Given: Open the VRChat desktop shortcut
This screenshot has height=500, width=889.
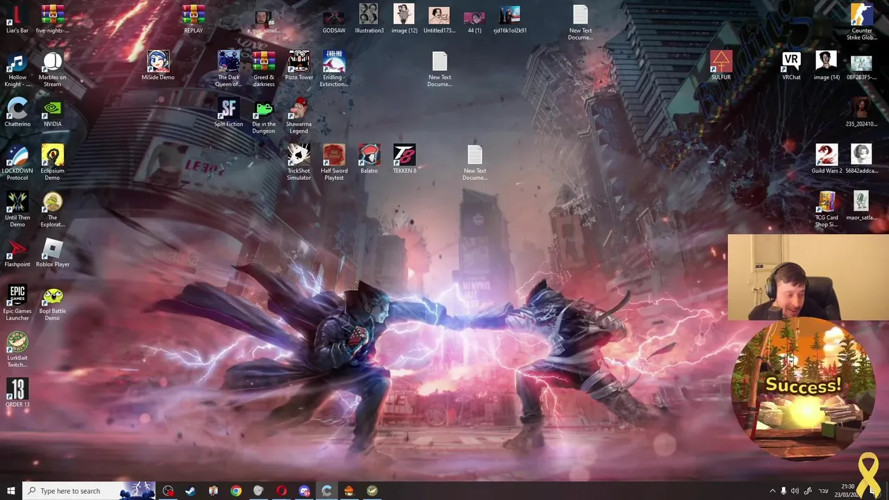Looking at the screenshot, I should pyautogui.click(x=791, y=65).
